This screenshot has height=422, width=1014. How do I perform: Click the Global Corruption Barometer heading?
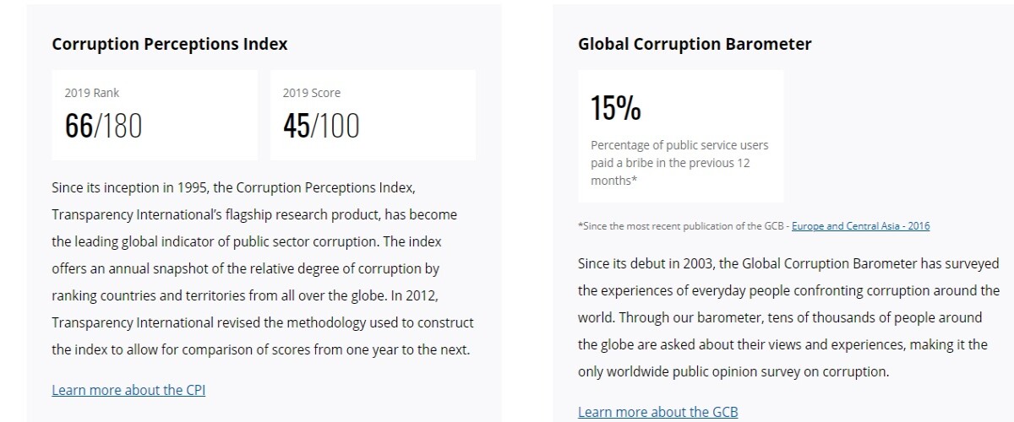click(695, 44)
